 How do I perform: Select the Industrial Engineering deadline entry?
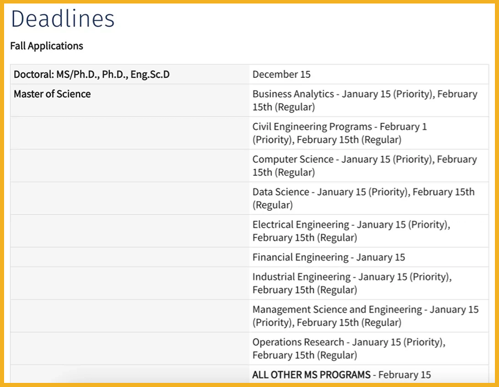tap(352, 283)
